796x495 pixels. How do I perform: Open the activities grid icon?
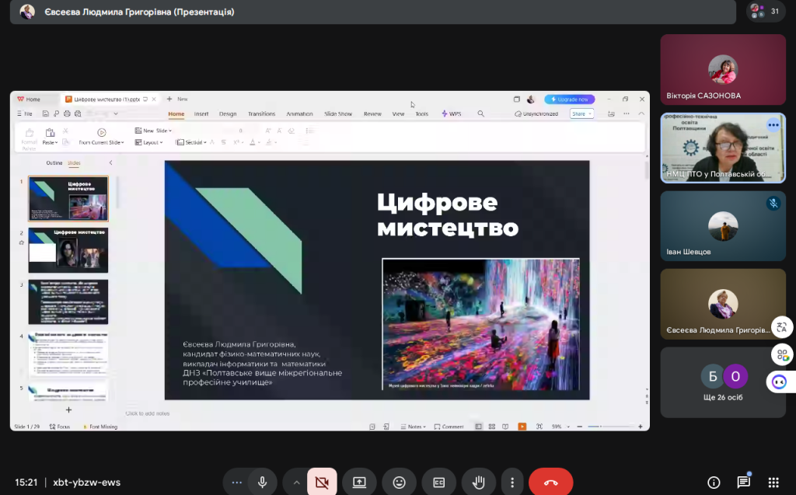click(x=773, y=482)
